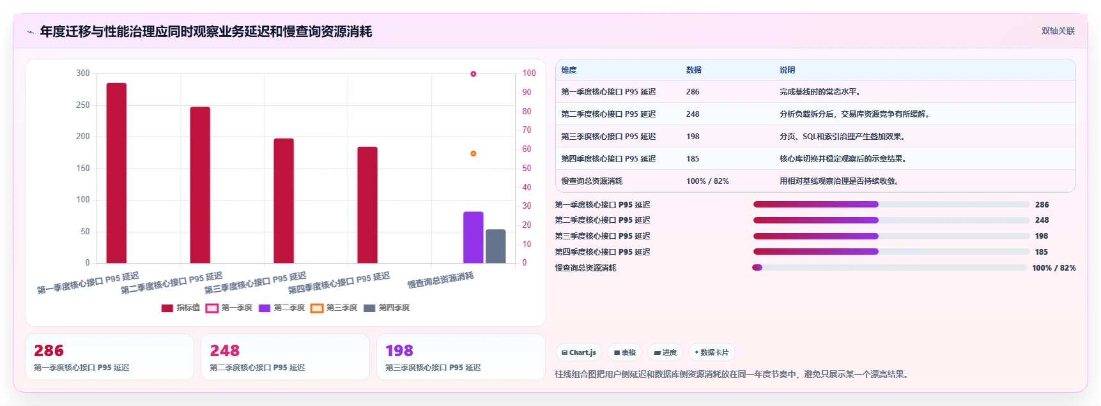
Task: Click the footer description starting 柱线组合图
Action: pyautogui.click(x=732, y=375)
